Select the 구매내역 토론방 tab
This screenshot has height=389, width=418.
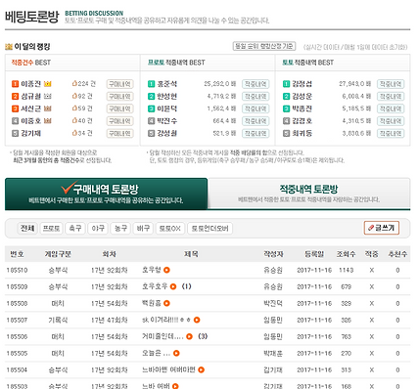[106, 194]
